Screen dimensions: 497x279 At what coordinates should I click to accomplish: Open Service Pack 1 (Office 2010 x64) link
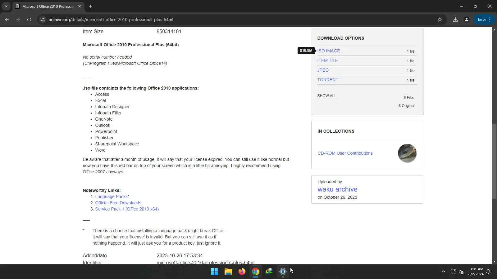(127, 209)
